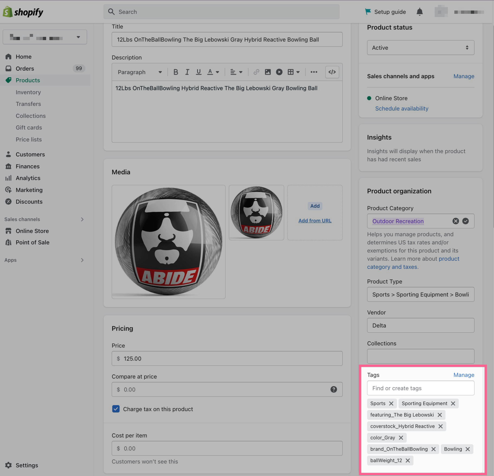Open Online Store channel
The width and height of the screenshot is (494, 476).
click(x=32, y=231)
